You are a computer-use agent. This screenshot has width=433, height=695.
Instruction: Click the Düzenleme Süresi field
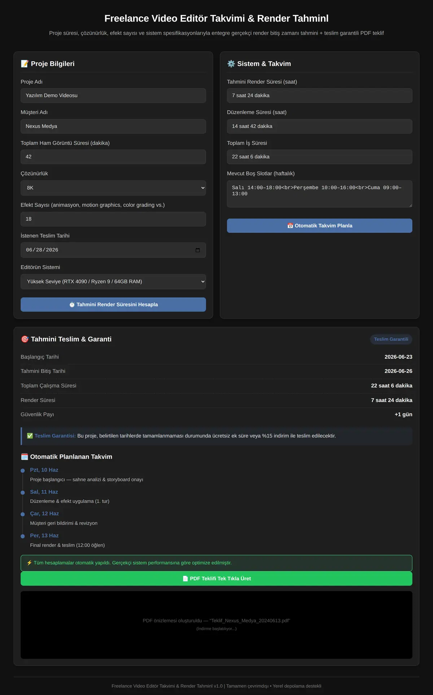point(320,126)
